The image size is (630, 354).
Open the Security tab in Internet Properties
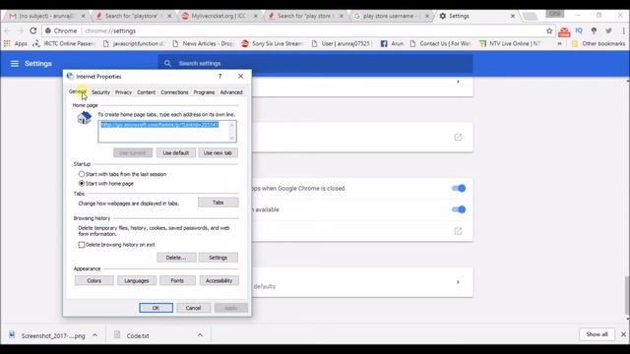coord(100,92)
